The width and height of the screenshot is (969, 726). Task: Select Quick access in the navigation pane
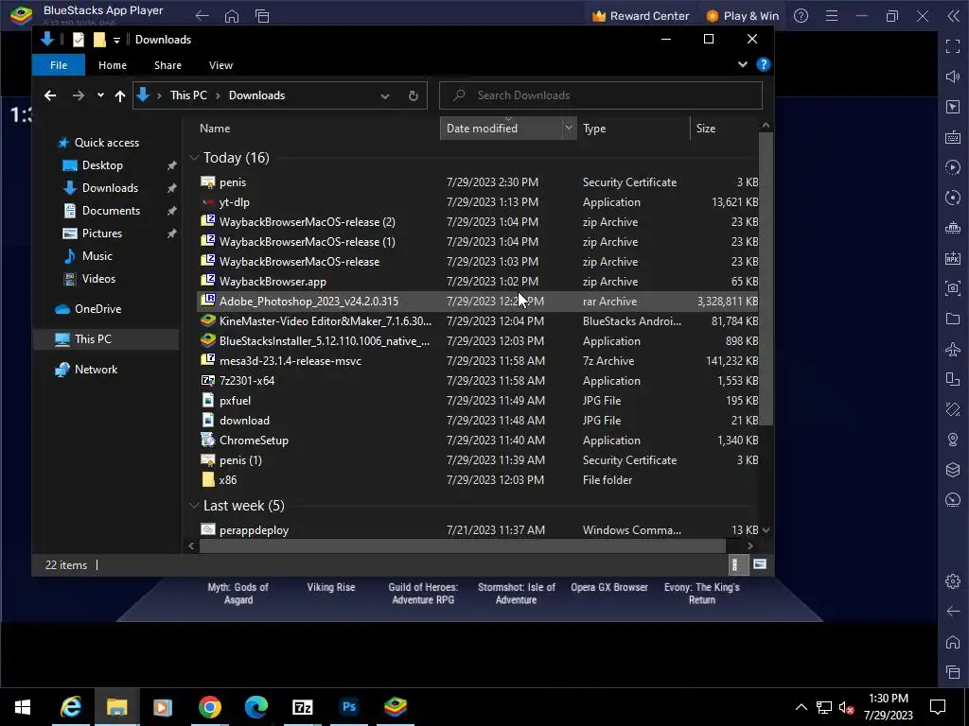[106, 143]
